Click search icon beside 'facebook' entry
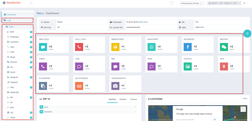252x121 pixels. pos(41,112)
